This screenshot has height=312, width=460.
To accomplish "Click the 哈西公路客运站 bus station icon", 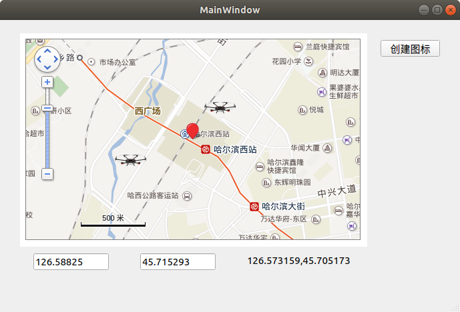I will click(x=187, y=196).
